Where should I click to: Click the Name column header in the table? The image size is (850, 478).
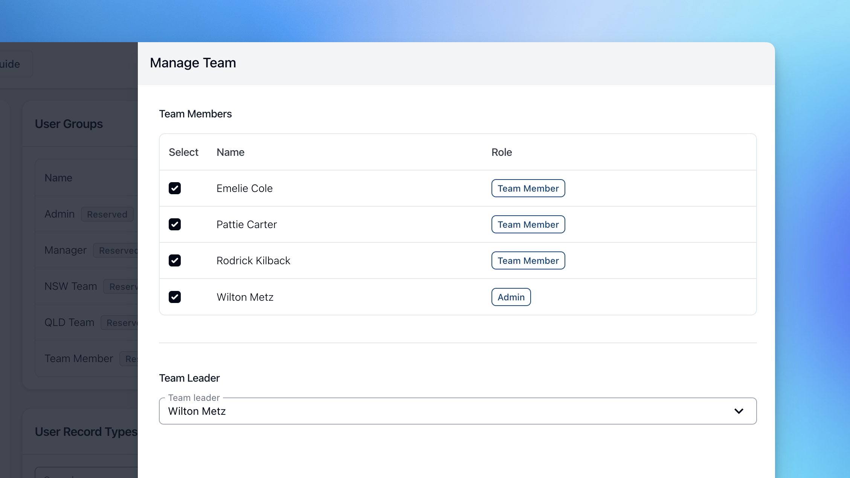pyautogui.click(x=230, y=152)
